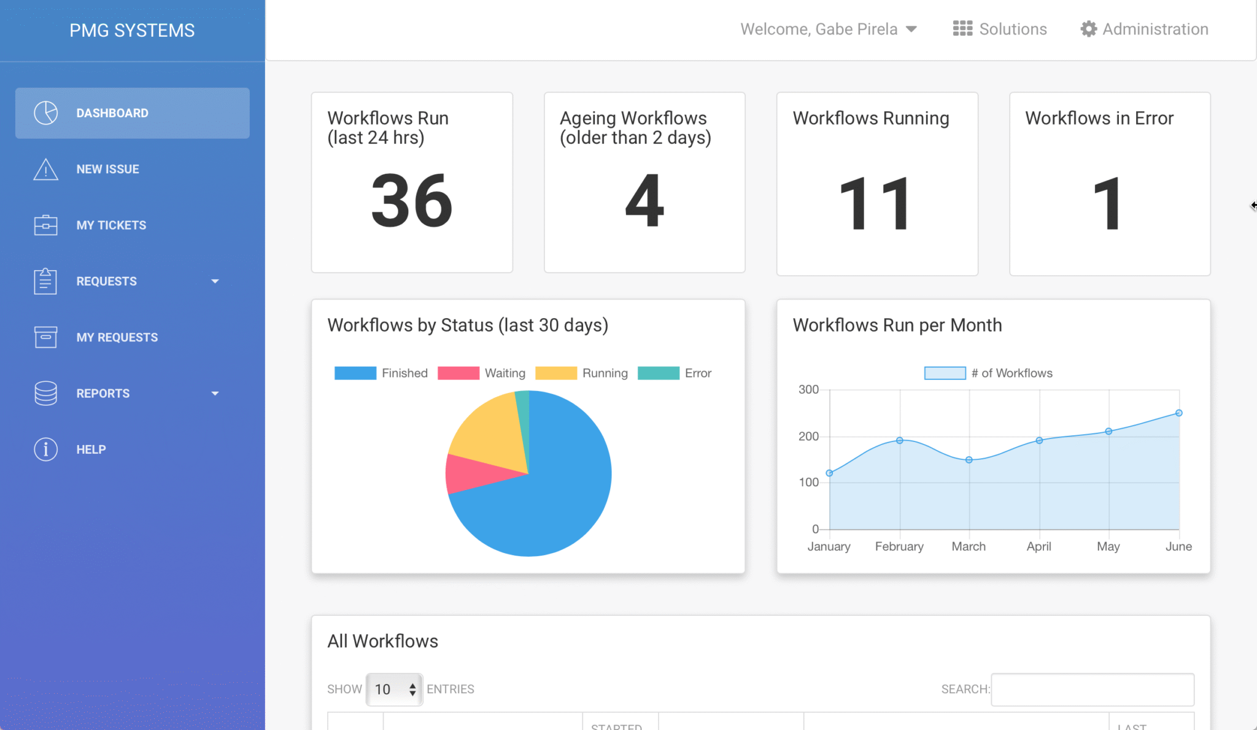
Task: Toggle the Finished slice in the pie legend
Action: tap(381, 373)
